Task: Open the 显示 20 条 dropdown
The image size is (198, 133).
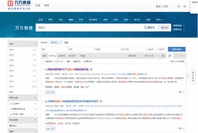Action: coord(151,56)
